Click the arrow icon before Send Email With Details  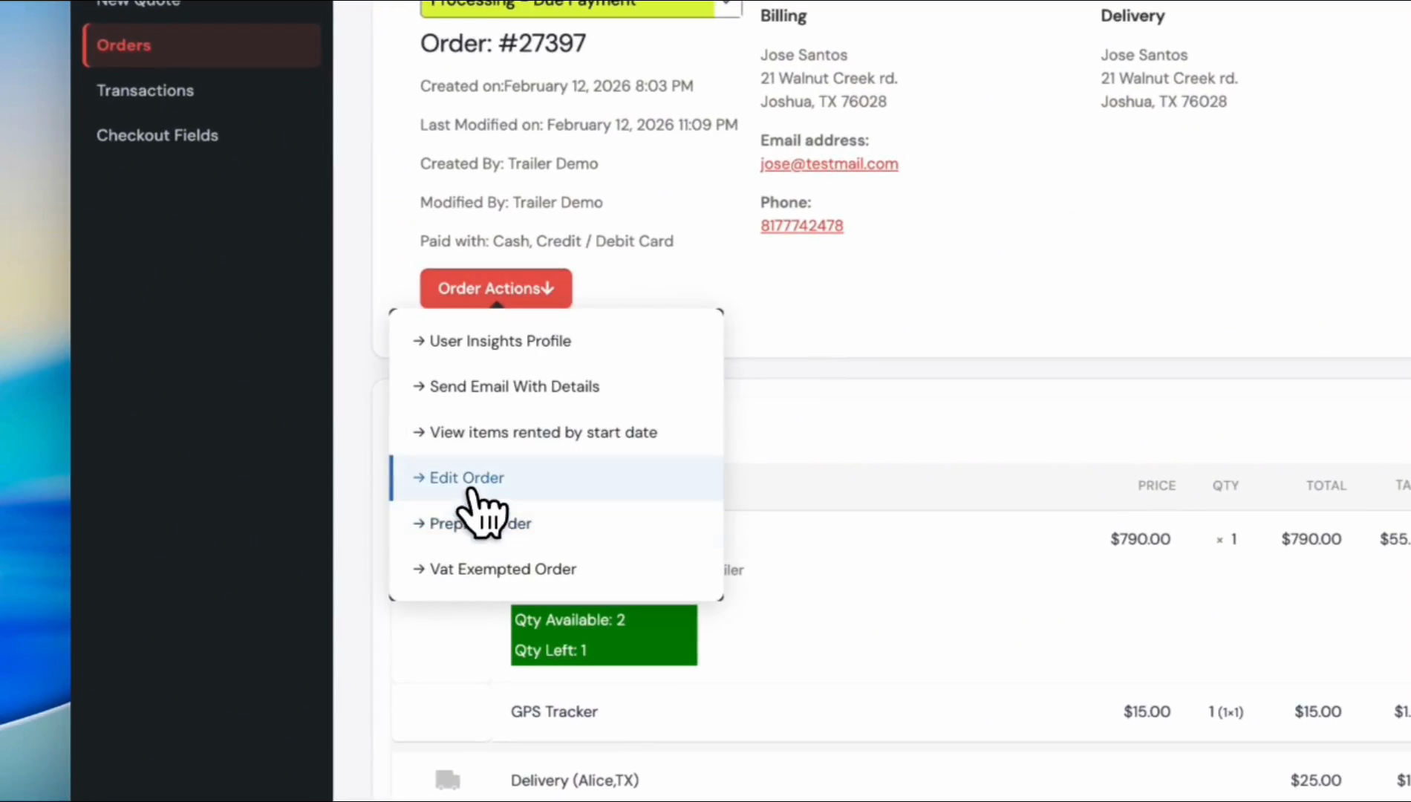(x=419, y=386)
